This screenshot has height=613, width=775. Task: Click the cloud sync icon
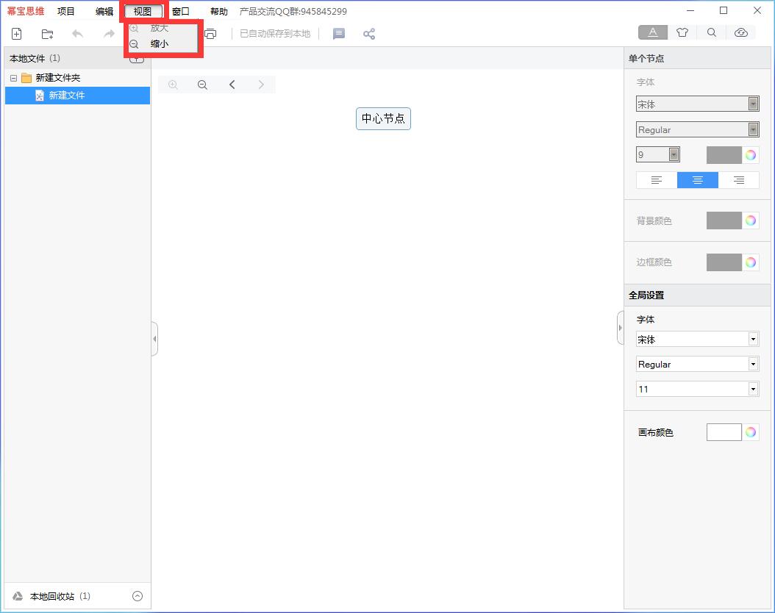pos(741,32)
